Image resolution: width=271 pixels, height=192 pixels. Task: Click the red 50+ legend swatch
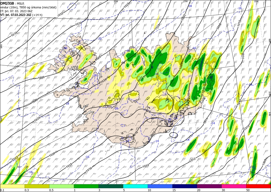259,186
